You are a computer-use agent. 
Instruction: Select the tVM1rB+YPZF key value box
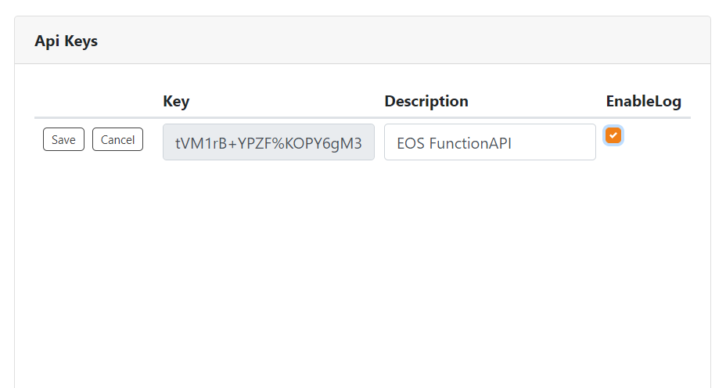pos(268,142)
